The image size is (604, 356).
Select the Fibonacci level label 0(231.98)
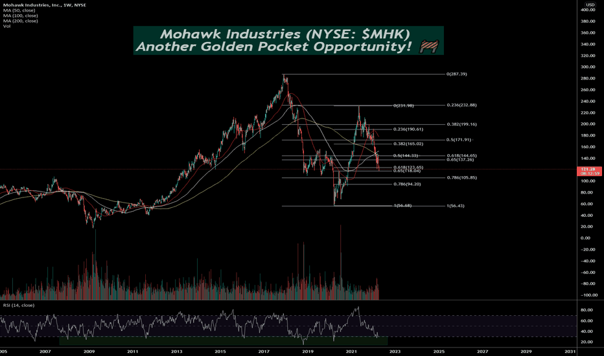coord(403,106)
